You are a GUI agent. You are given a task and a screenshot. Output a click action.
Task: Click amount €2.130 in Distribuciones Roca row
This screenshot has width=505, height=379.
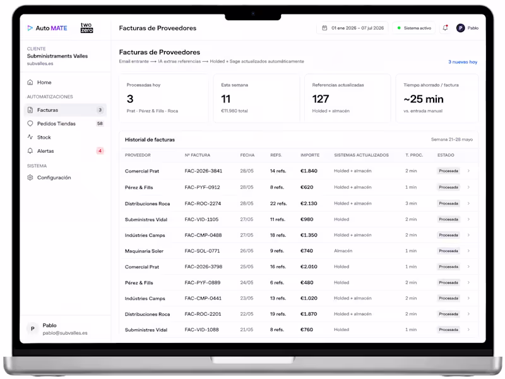pos(309,203)
